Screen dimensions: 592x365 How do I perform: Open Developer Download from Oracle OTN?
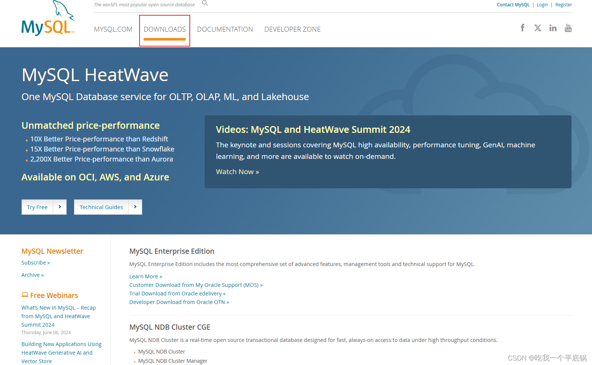coord(179,302)
